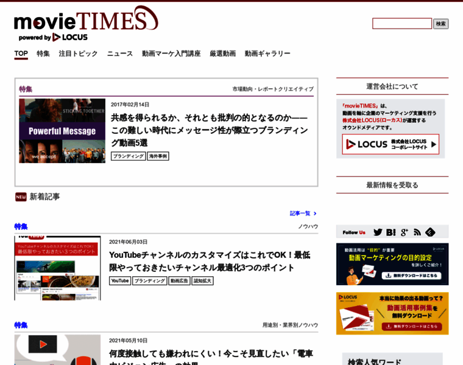Open the YouTube channel customization article thumbnail
The image size is (463, 365).
click(58, 268)
